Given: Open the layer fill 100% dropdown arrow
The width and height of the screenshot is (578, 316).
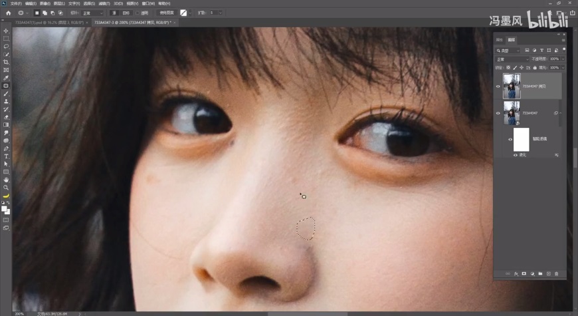Looking at the screenshot, I should click(563, 68).
